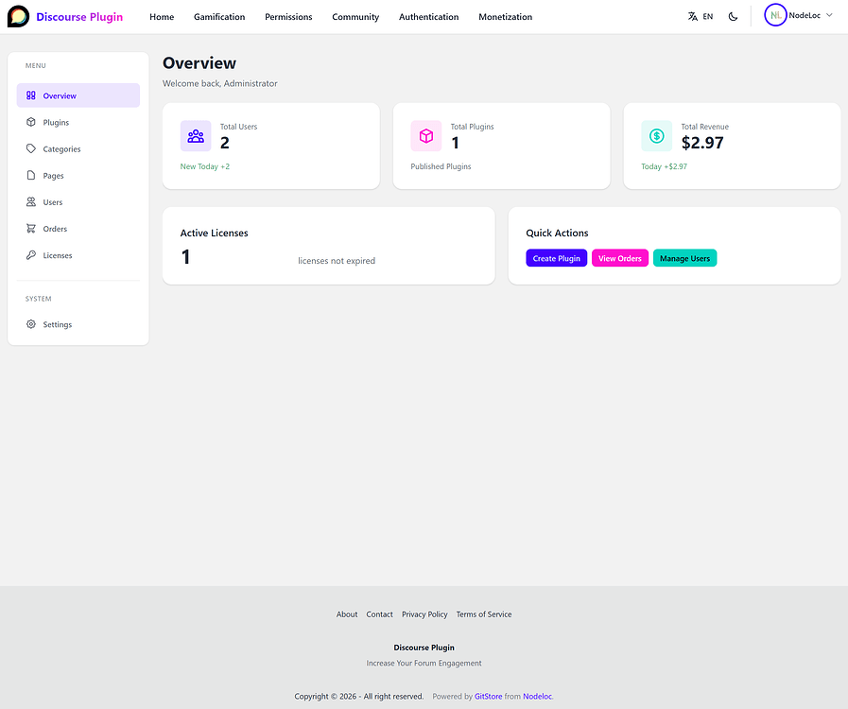Screen dimensions: 848x709
Task: Select Licenses in the sidebar
Action: coord(57,255)
